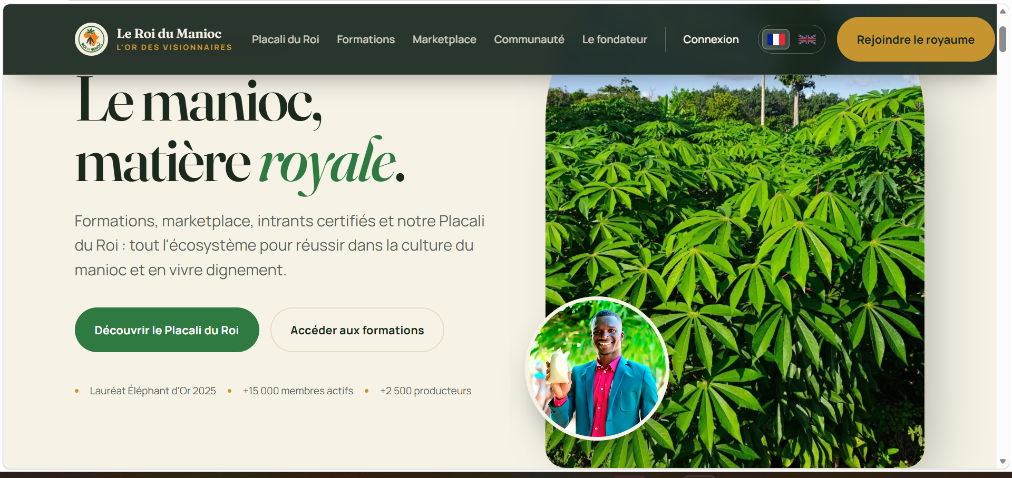The image size is (1012, 478).
Task: Click the founder's circular portrait photo
Action: 598,368
